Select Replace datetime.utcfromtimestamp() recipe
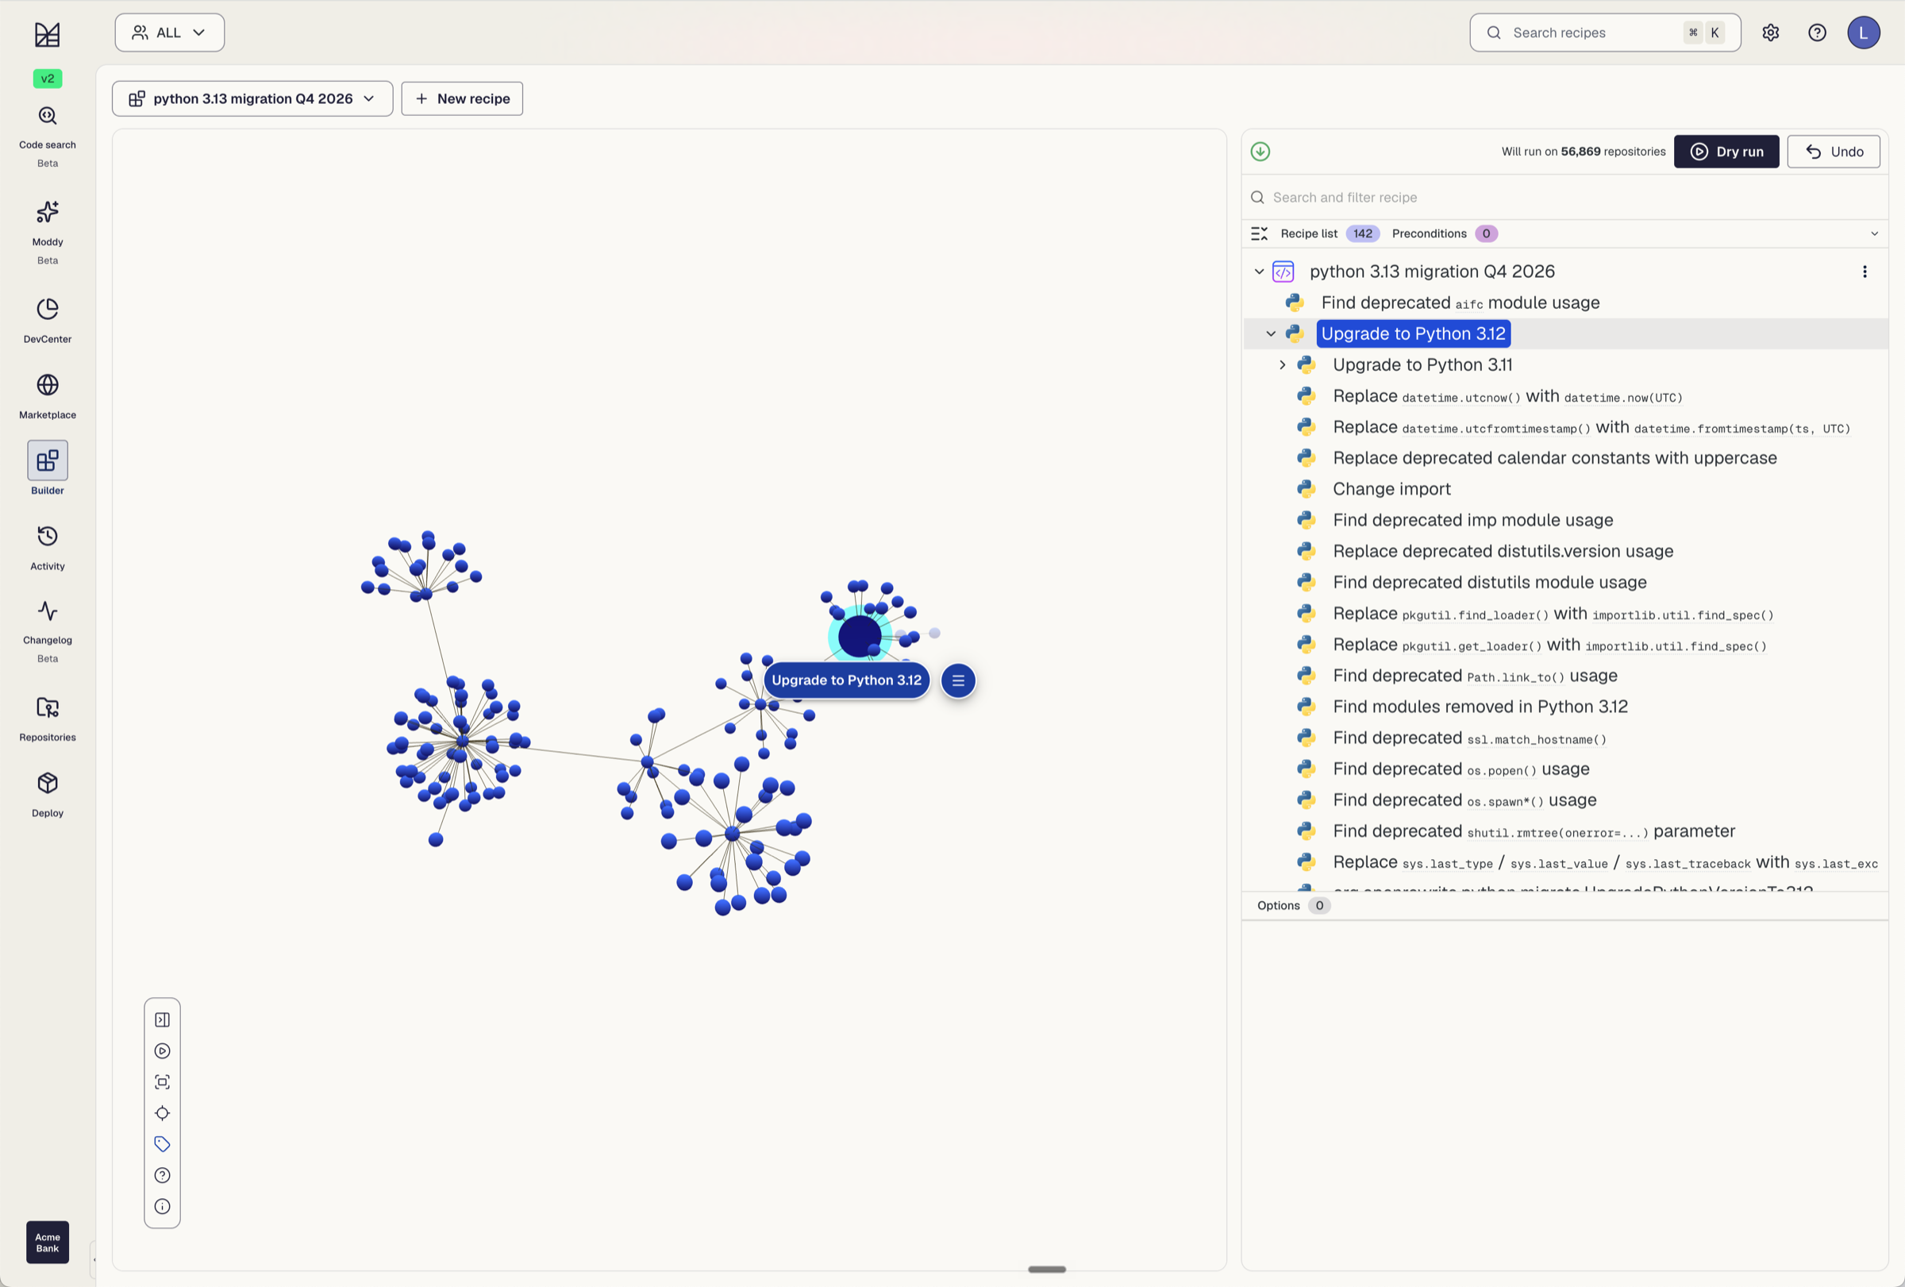Viewport: 1905px width, 1287px height. [1591, 427]
